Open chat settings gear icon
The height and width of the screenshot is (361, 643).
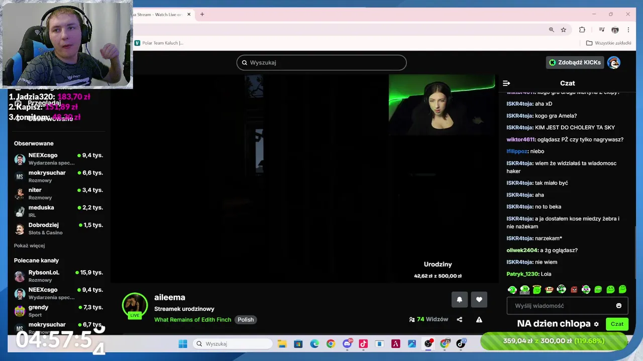(x=596, y=324)
